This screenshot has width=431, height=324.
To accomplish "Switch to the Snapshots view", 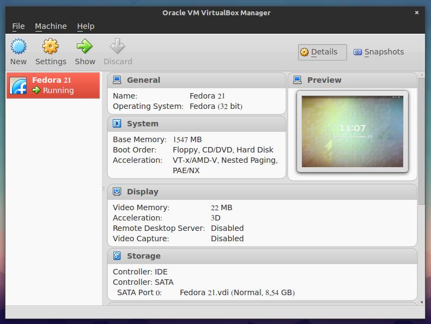I will 379,52.
